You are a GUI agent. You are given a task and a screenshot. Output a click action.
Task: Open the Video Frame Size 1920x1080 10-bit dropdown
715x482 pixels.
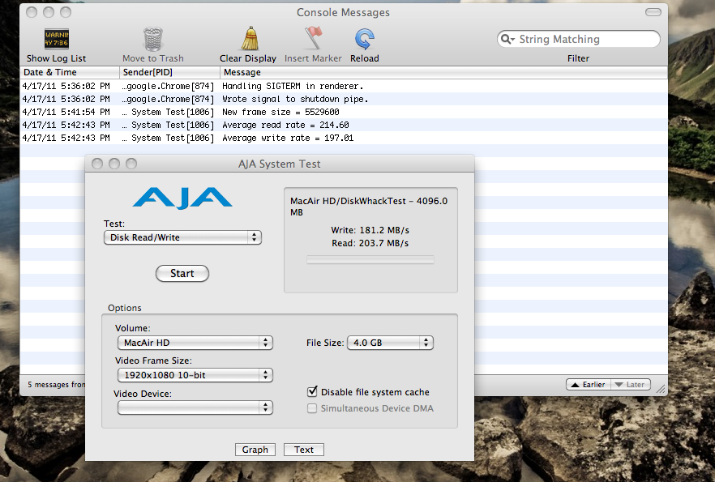(x=195, y=375)
